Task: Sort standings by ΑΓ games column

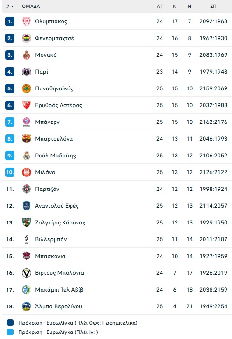Action: 160,7
